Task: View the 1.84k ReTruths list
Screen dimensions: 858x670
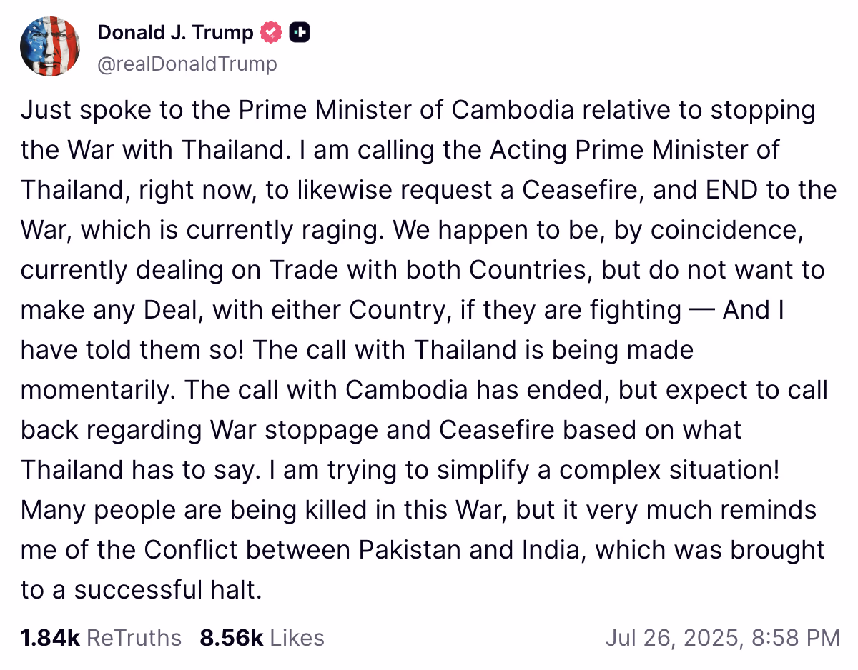Action: 101,638
